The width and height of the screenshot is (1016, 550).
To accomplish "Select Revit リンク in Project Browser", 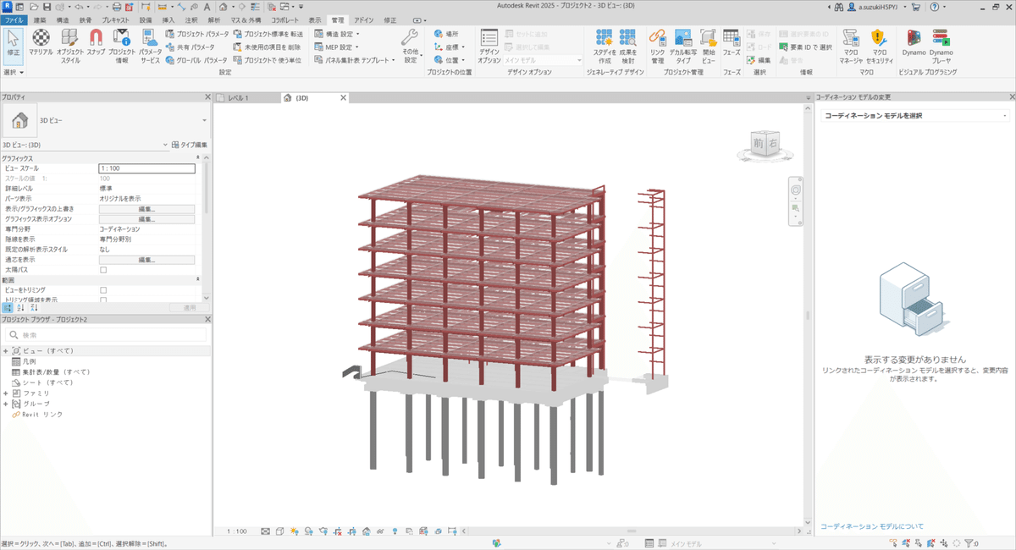I will coord(42,415).
